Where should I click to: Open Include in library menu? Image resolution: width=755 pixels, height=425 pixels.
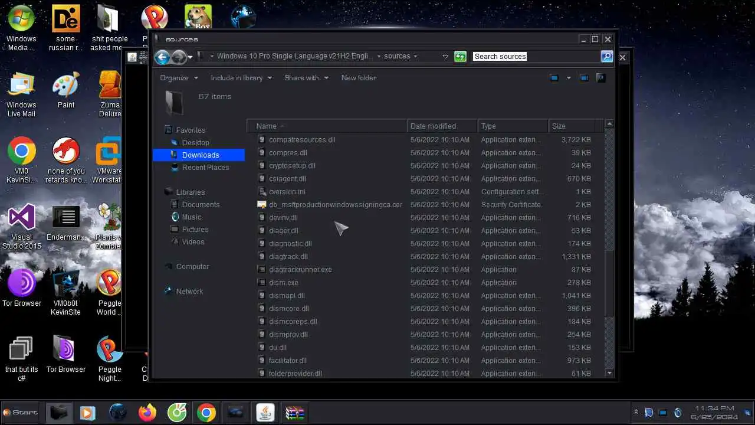click(x=241, y=78)
